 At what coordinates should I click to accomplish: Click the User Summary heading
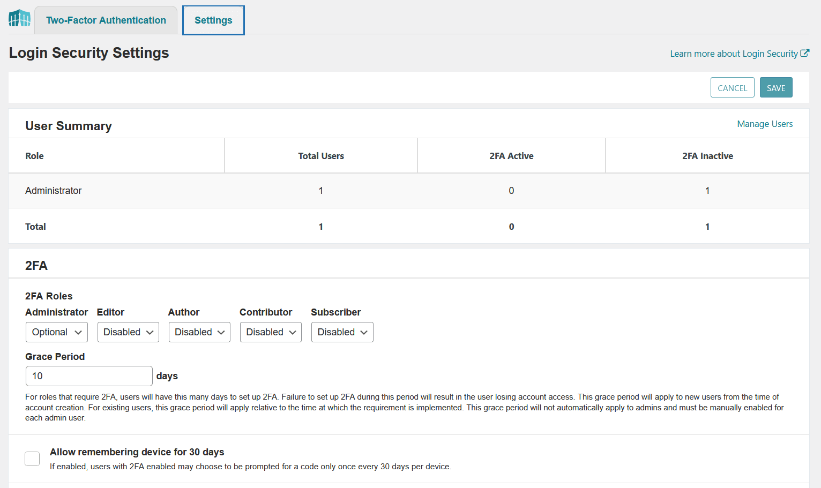click(x=69, y=126)
